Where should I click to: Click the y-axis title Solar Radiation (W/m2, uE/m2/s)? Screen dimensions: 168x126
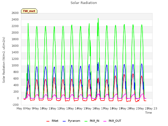pyautogui.click(x=4, y=60)
